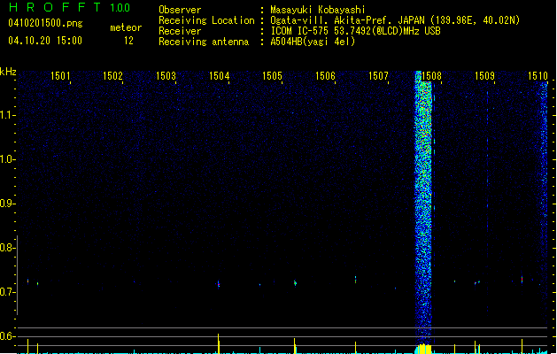Click the A504HB(yagi 4el) antenna text
The height and width of the screenshot is (354, 557).
click(313, 42)
